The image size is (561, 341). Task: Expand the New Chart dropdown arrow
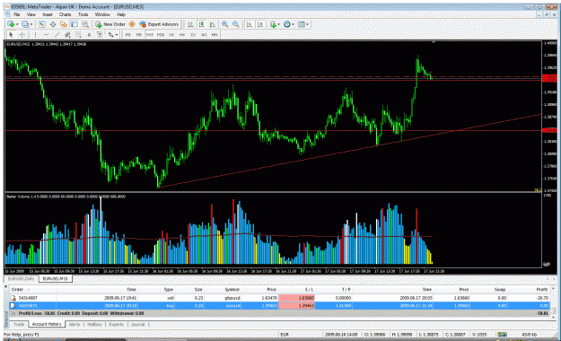pos(17,24)
